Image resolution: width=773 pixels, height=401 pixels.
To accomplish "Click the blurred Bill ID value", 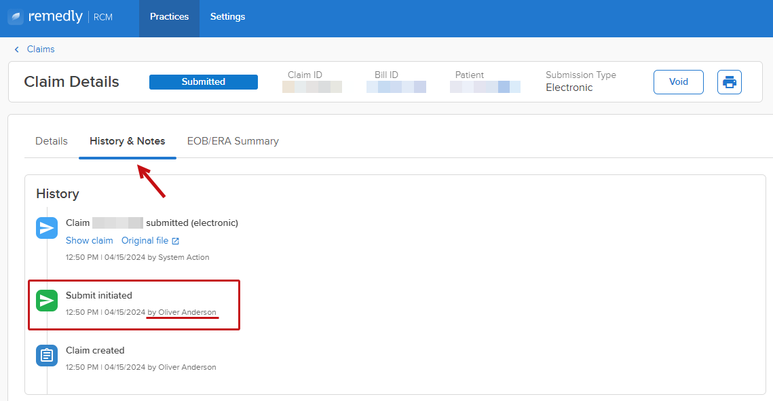I will (x=396, y=88).
